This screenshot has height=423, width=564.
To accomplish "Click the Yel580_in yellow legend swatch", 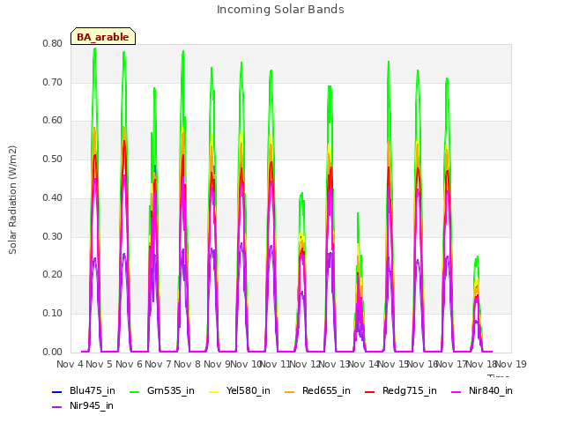I will pyautogui.click(x=213, y=391).
